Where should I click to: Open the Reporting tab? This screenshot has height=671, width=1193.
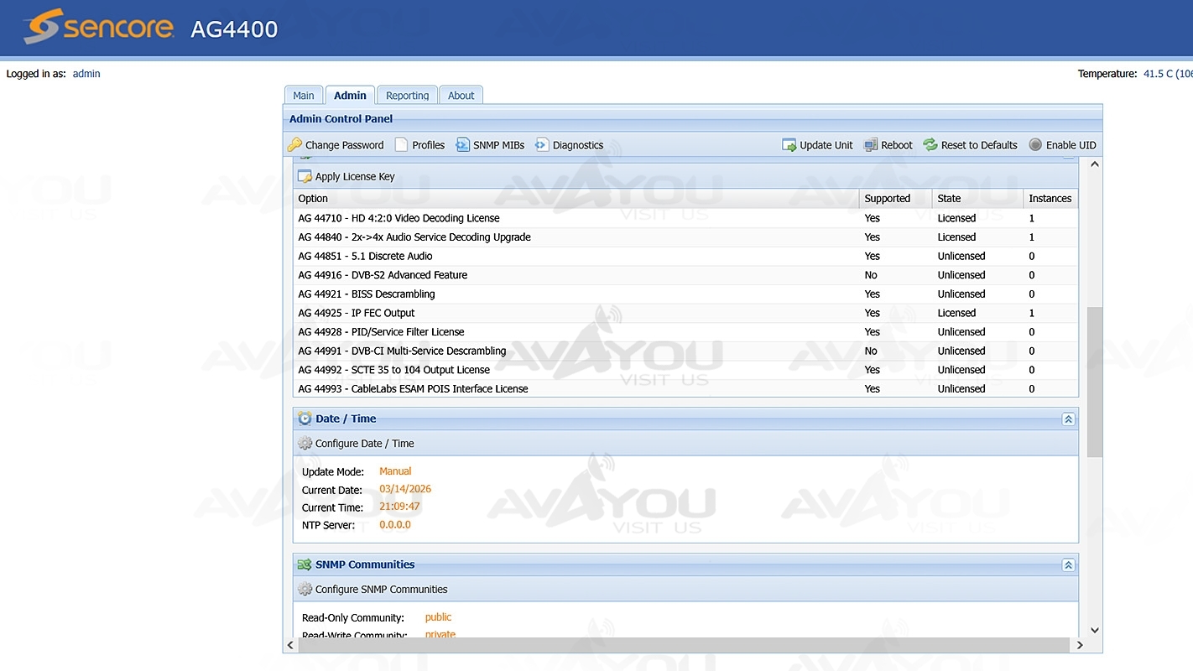point(407,96)
